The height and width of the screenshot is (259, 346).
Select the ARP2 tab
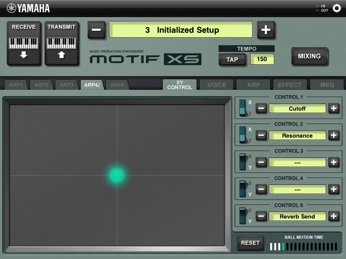41,85
